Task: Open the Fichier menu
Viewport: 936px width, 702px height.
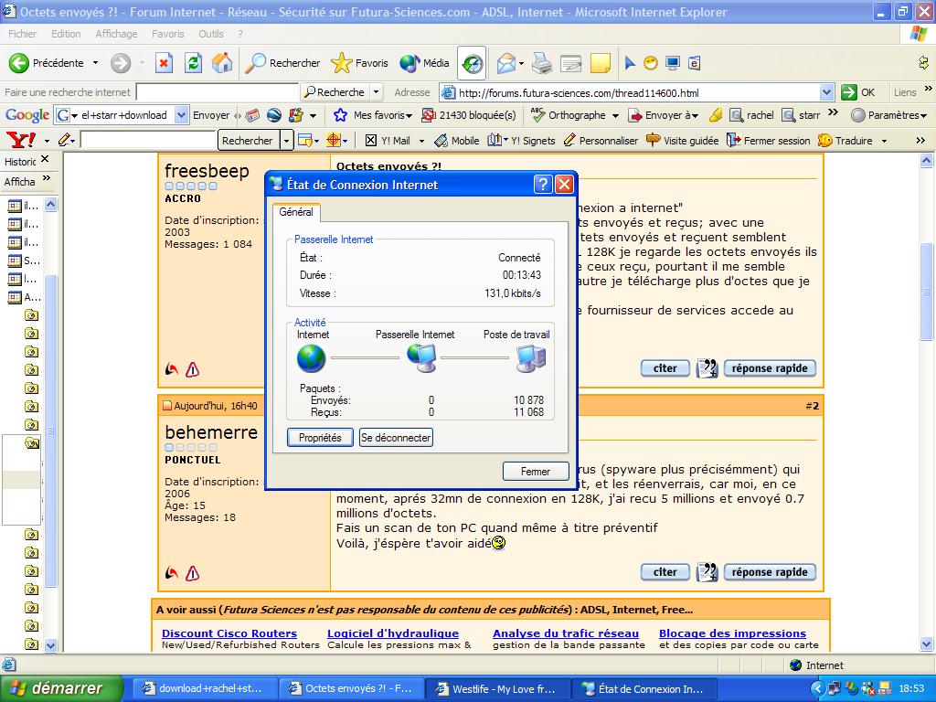Action: point(22,34)
